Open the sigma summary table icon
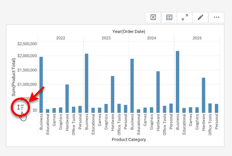232x156 pixels. coord(169,18)
